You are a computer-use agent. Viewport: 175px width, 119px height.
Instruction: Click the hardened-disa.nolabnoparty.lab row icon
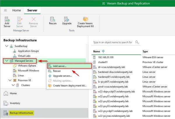[95, 72]
